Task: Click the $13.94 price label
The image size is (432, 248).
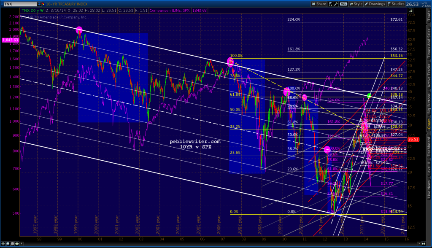Action: (397, 212)
